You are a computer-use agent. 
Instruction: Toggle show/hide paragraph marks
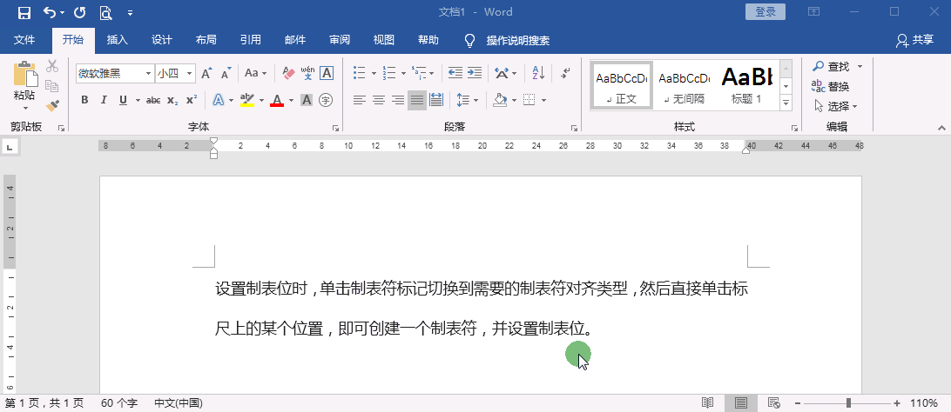(x=565, y=73)
